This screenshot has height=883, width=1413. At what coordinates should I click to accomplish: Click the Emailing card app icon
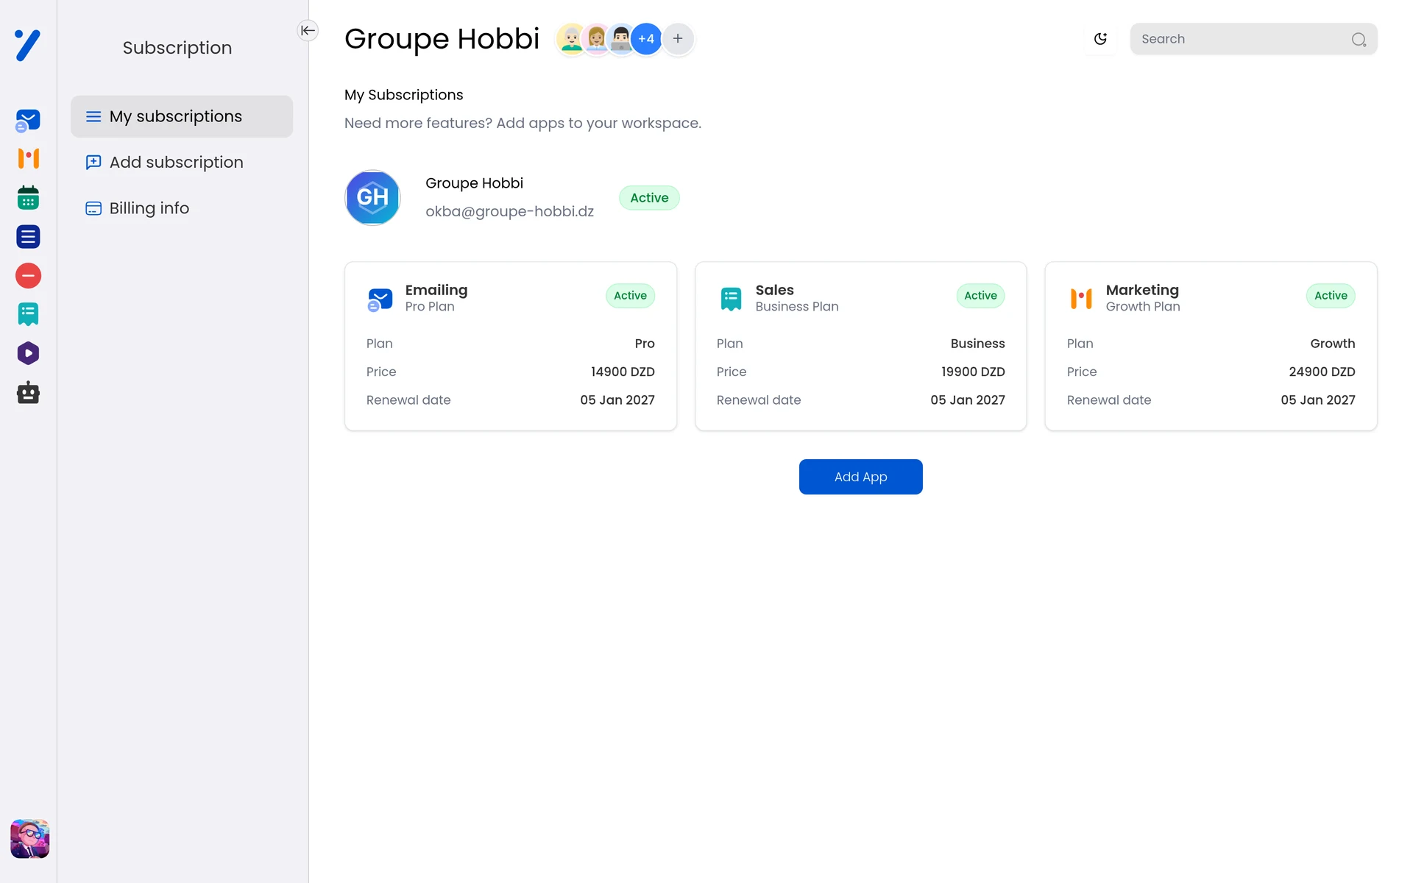pyautogui.click(x=380, y=299)
